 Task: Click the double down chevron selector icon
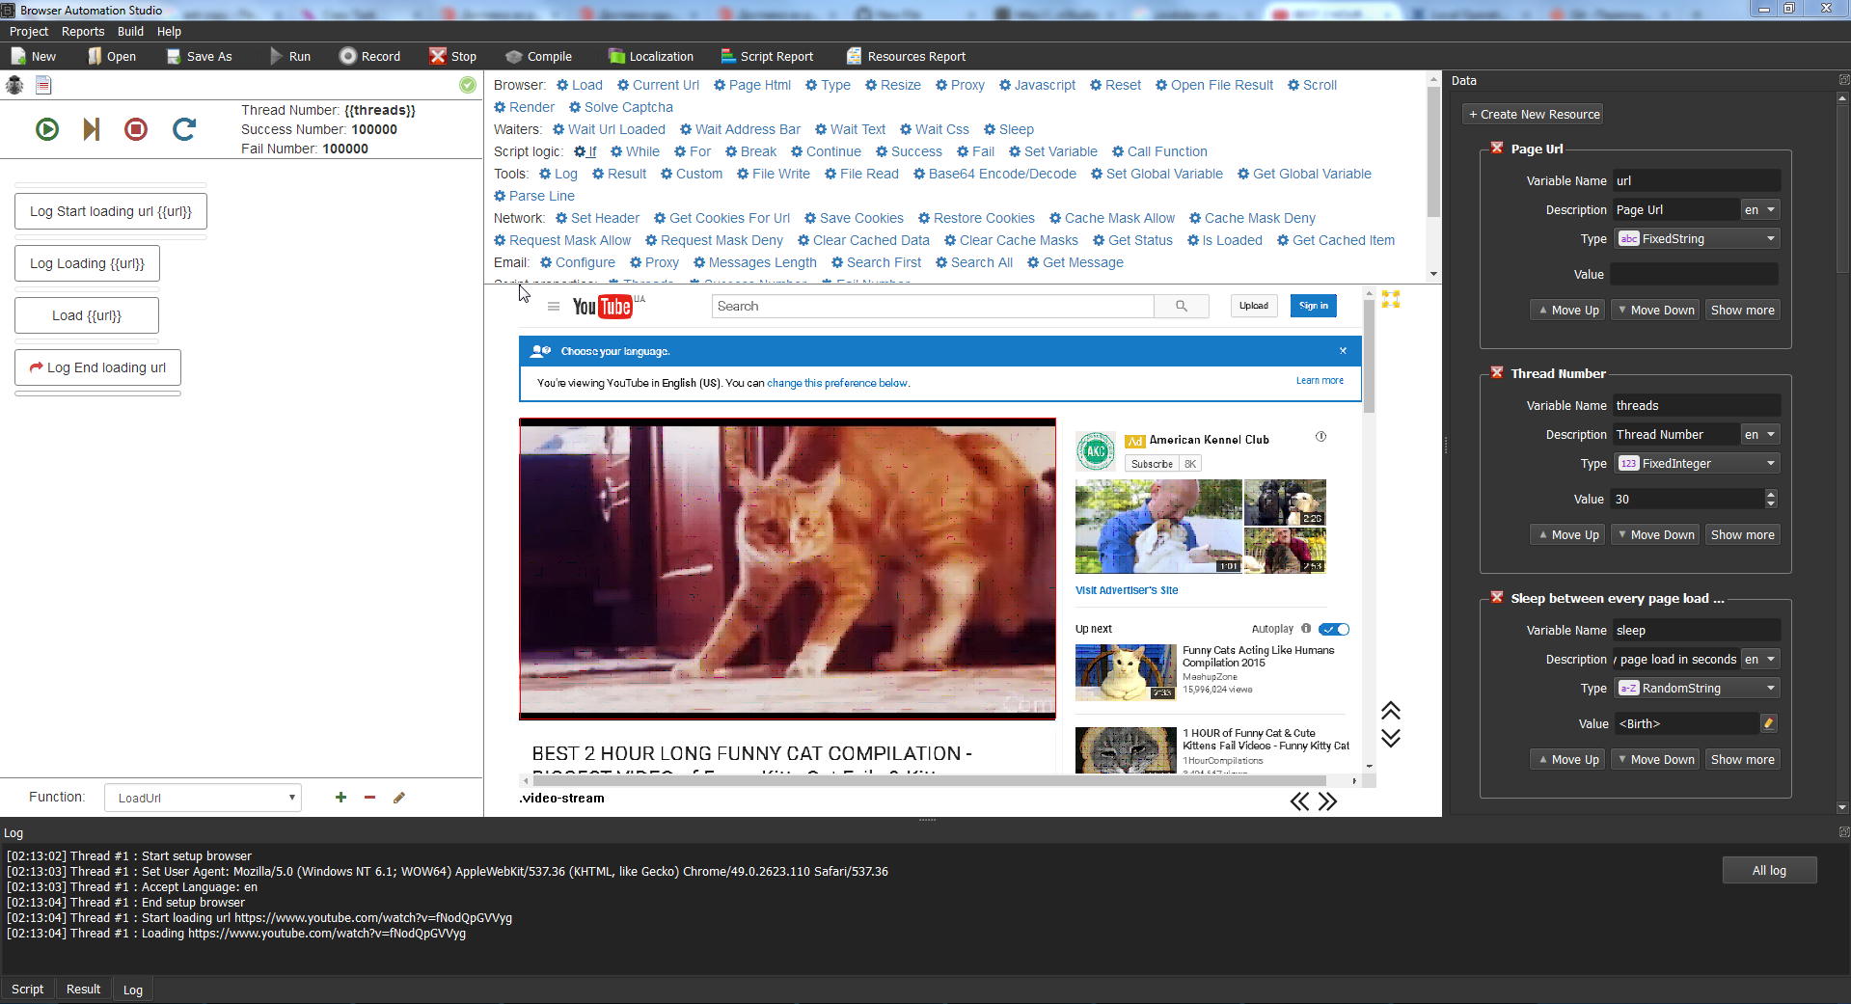tap(1390, 739)
